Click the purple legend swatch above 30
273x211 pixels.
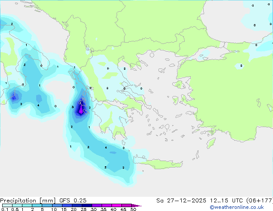click(97, 205)
